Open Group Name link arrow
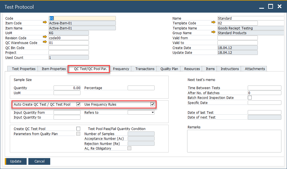 click(x=214, y=33)
